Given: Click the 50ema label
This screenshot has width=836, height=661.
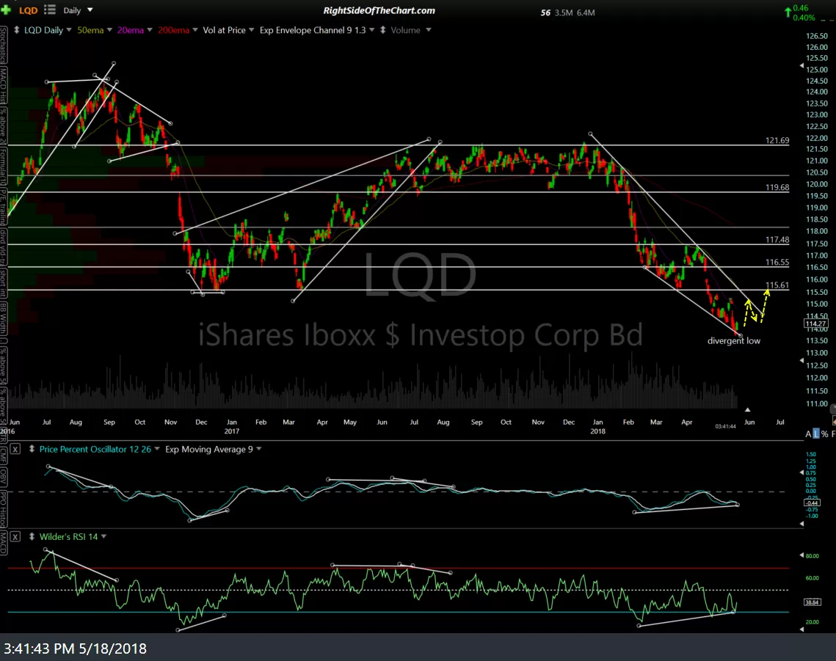Looking at the screenshot, I should [90, 30].
